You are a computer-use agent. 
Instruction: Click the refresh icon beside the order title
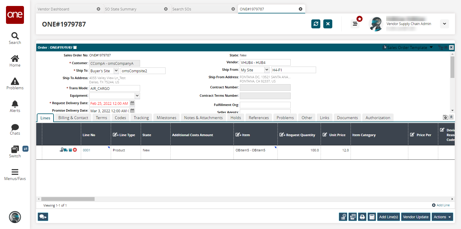point(316,24)
